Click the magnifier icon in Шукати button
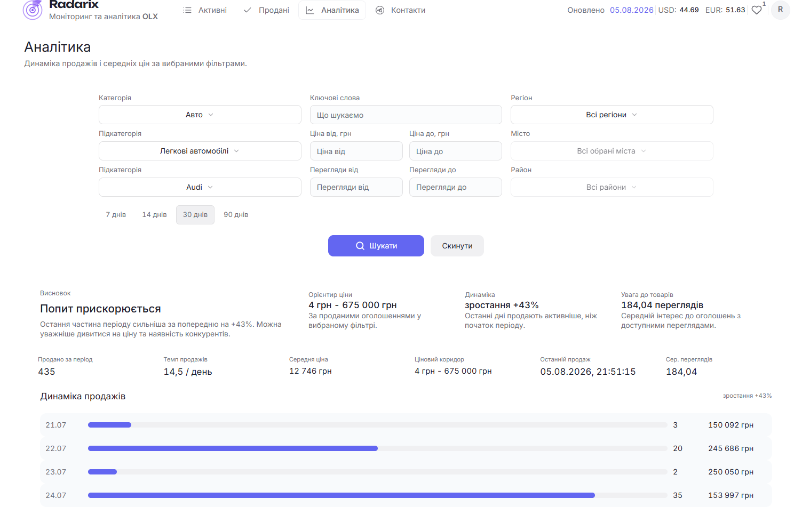Viewport: 810px width, 507px height. pos(360,246)
